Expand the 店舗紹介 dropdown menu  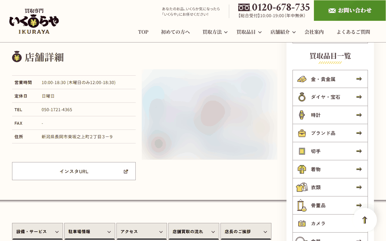click(283, 32)
